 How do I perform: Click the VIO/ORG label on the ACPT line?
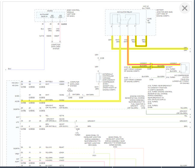(x=49, y=160)
